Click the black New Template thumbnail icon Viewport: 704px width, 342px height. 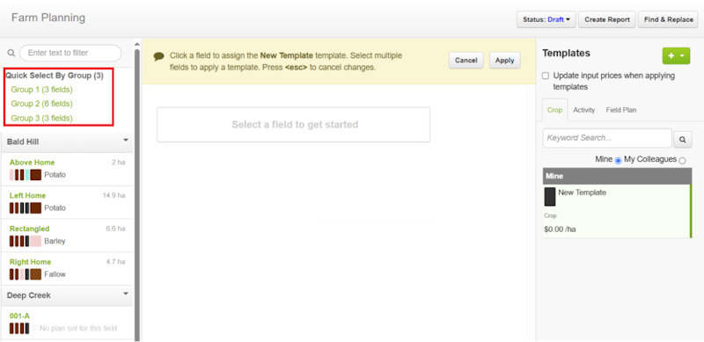coord(549,197)
